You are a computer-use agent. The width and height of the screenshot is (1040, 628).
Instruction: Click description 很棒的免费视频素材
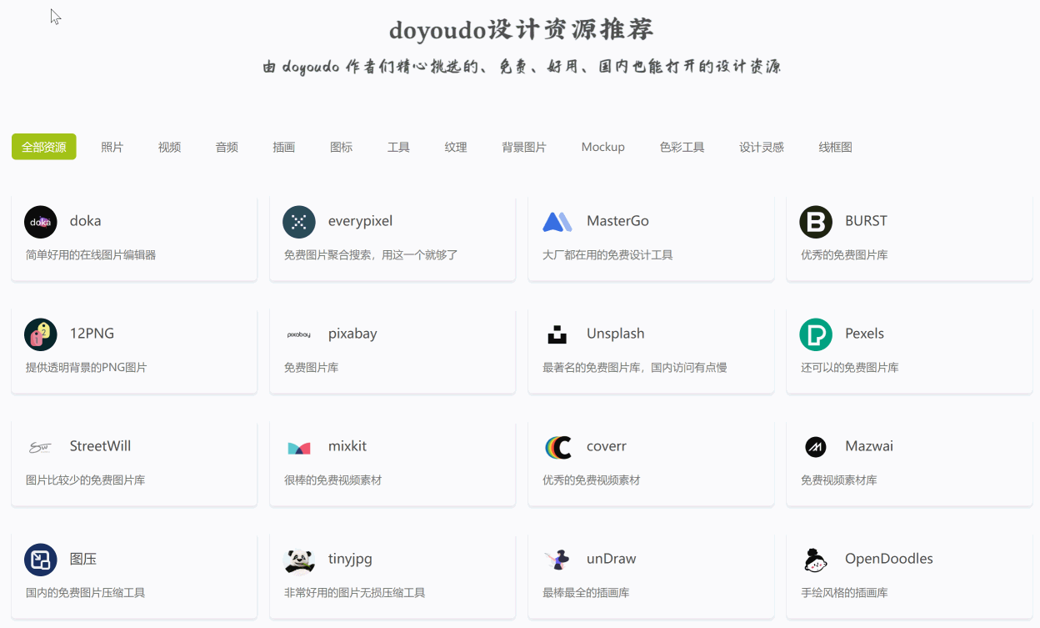click(x=333, y=480)
